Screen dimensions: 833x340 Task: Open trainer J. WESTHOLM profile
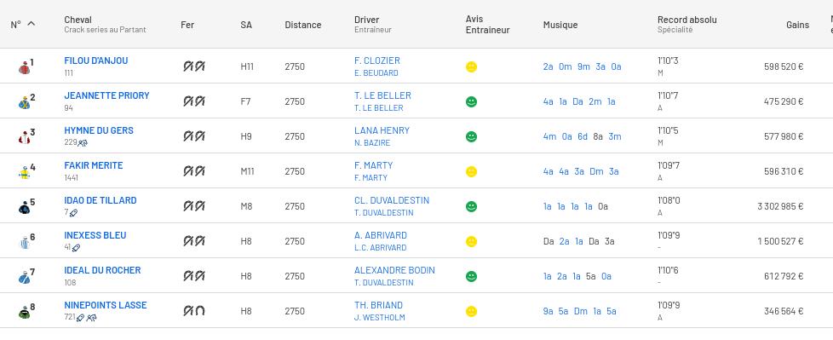[379, 318]
